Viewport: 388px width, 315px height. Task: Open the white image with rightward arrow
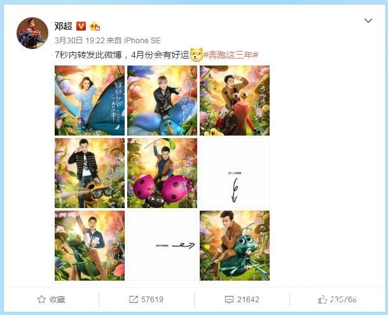coord(162,246)
